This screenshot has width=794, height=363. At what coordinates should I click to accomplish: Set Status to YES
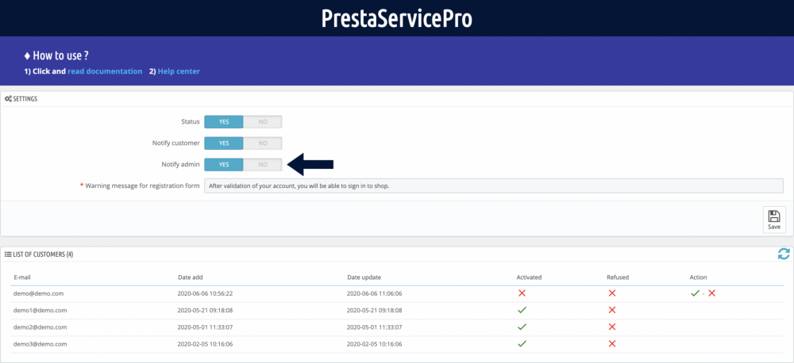tap(224, 122)
